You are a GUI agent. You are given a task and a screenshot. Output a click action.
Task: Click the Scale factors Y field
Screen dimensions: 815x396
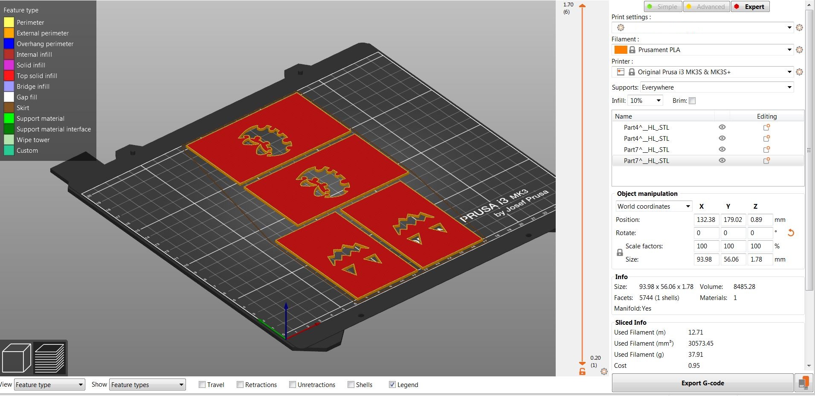click(x=733, y=246)
